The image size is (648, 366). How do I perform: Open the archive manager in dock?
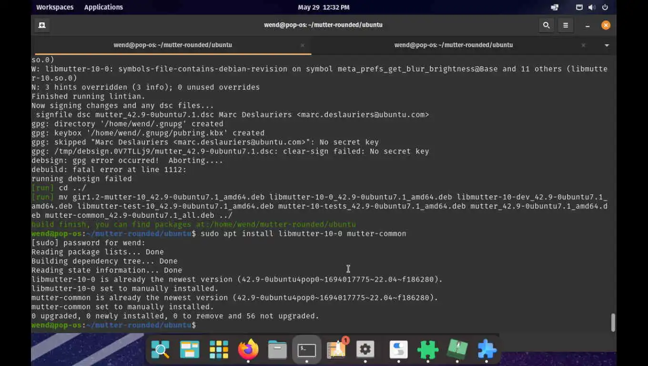[x=457, y=350]
